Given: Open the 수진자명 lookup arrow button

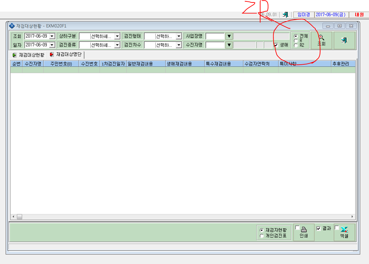Looking at the screenshot, I should tap(229, 45).
